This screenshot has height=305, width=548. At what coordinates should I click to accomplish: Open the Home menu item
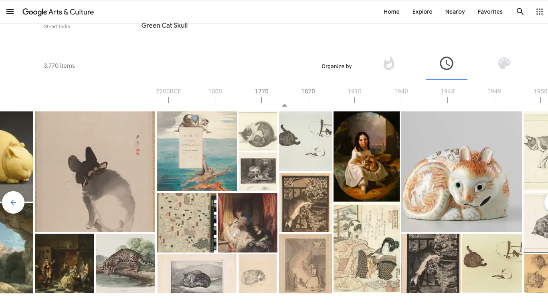pyautogui.click(x=391, y=12)
